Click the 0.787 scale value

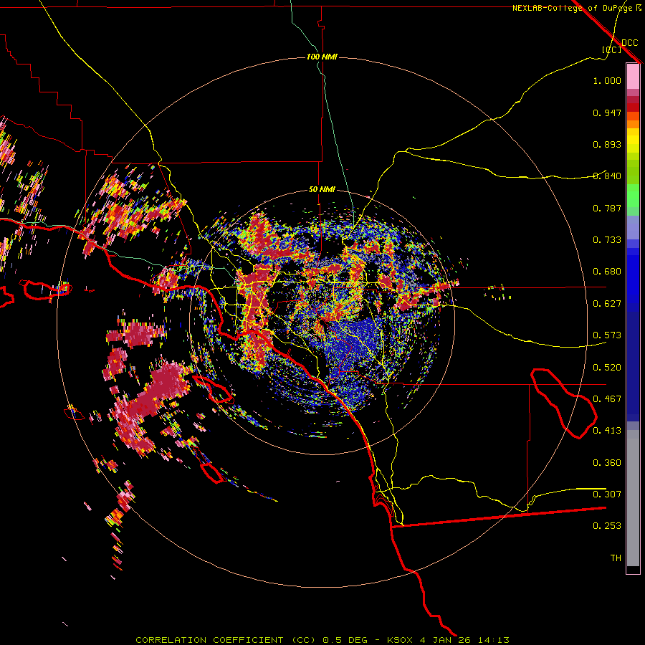(607, 208)
